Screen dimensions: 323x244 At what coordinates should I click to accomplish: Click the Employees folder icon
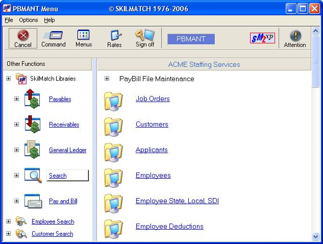pos(113,178)
